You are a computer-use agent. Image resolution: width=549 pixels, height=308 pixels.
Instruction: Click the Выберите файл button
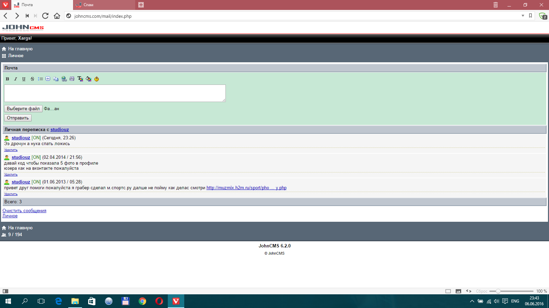23,109
